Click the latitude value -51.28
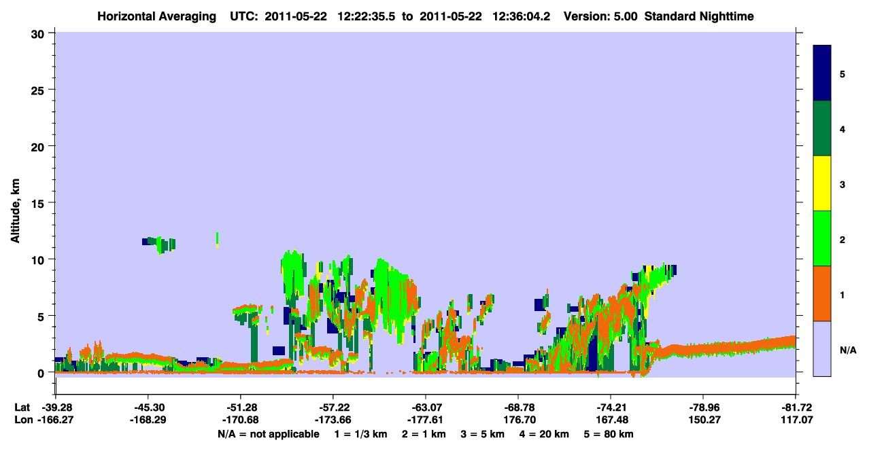This screenshot has height=453, width=884. click(x=241, y=407)
